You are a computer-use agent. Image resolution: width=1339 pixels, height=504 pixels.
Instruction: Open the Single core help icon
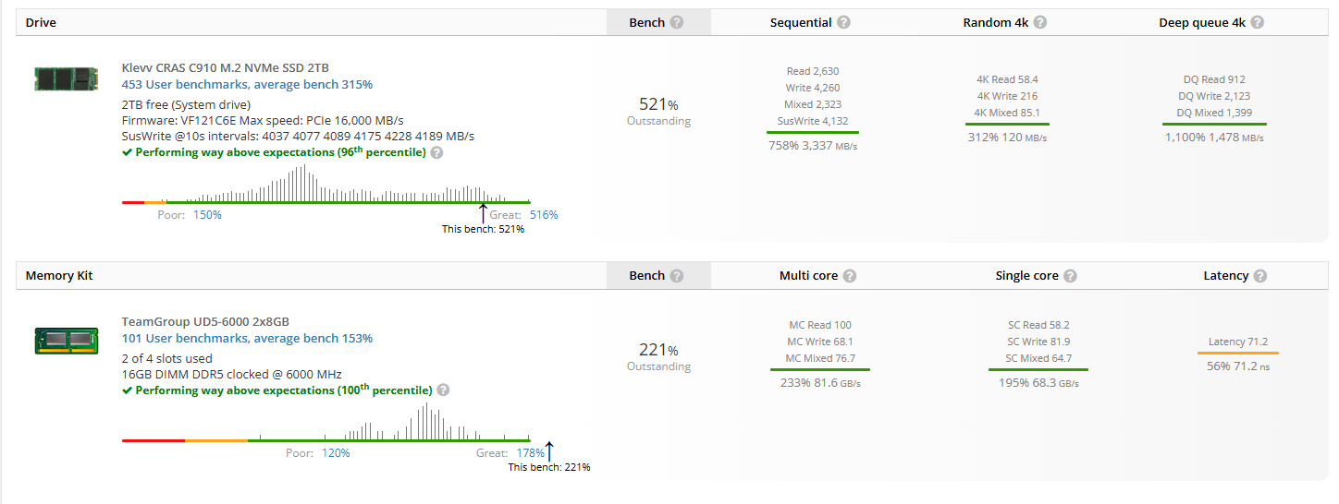pos(1070,276)
